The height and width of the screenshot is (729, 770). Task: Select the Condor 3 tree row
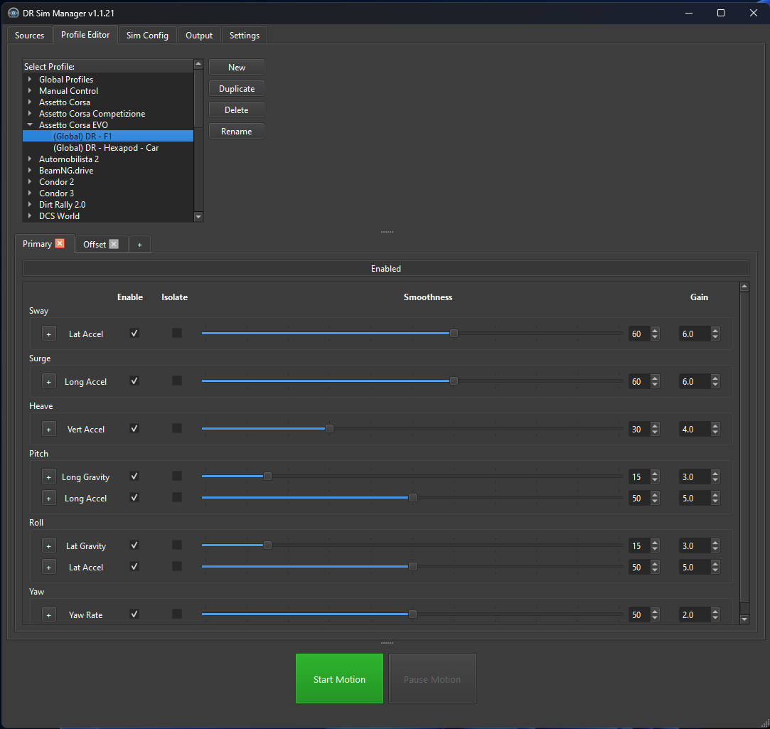108,193
